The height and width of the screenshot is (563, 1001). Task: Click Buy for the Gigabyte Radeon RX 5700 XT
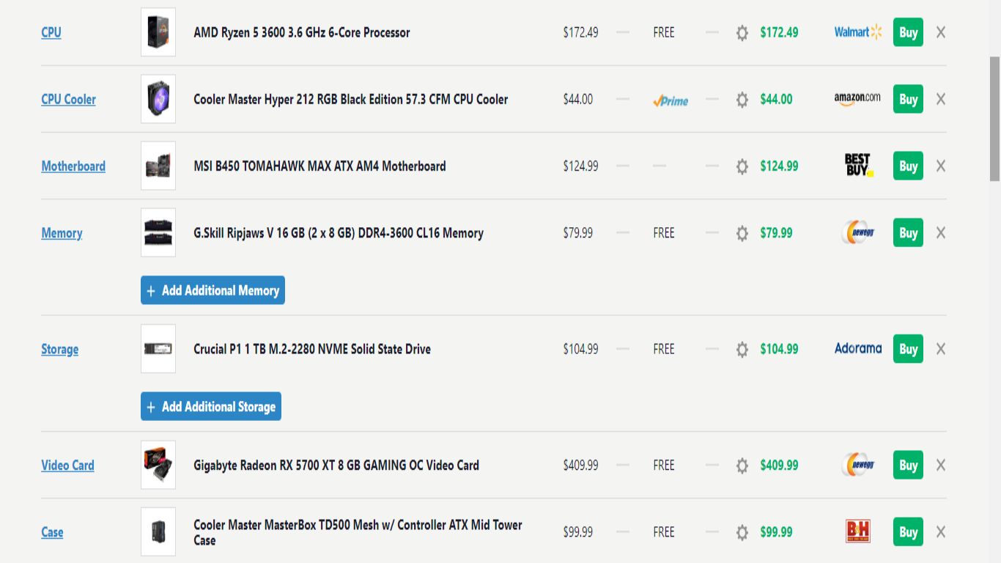pyautogui.click(x=907, y=465)
